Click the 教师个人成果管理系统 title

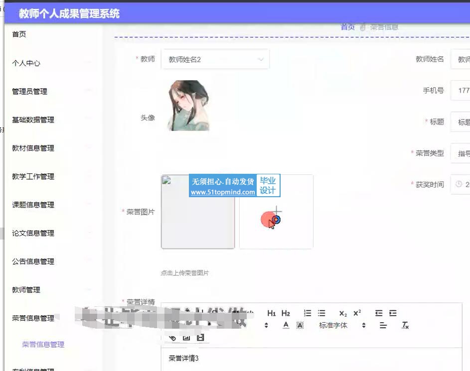(x=69, y=13)
